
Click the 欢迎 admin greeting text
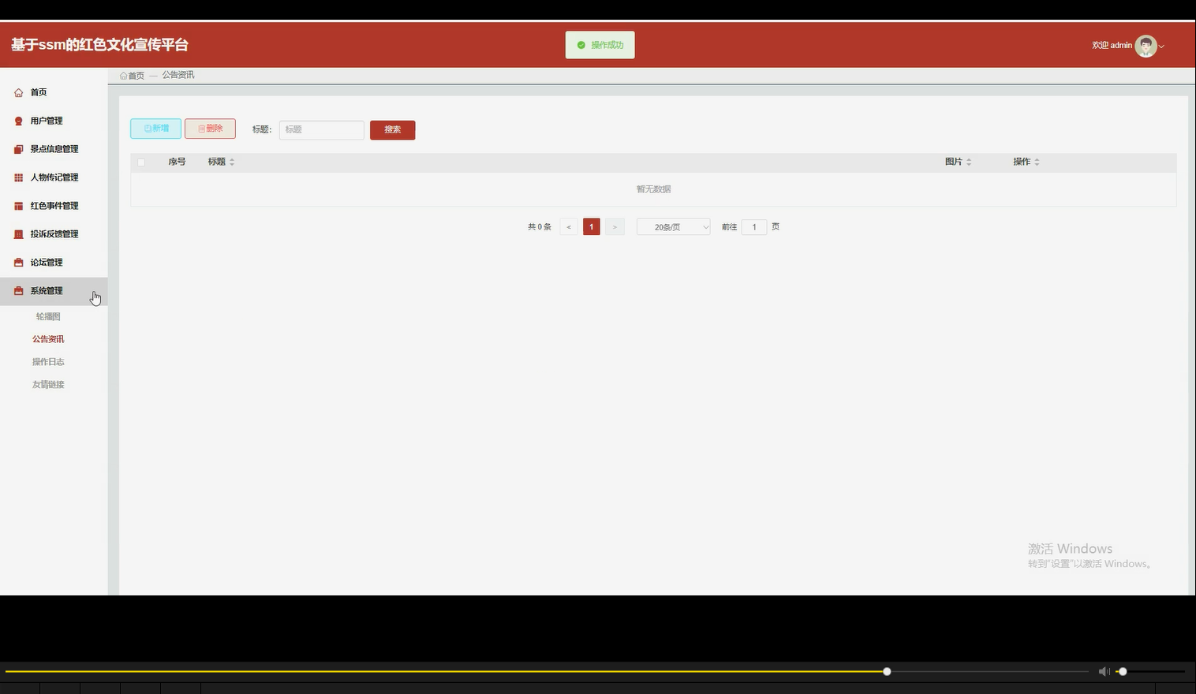1112,46
